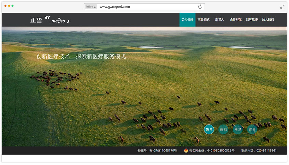289x165 pixels.
Task: Click the 粤ICP备11045170号 record link
Action: [163, 150]
